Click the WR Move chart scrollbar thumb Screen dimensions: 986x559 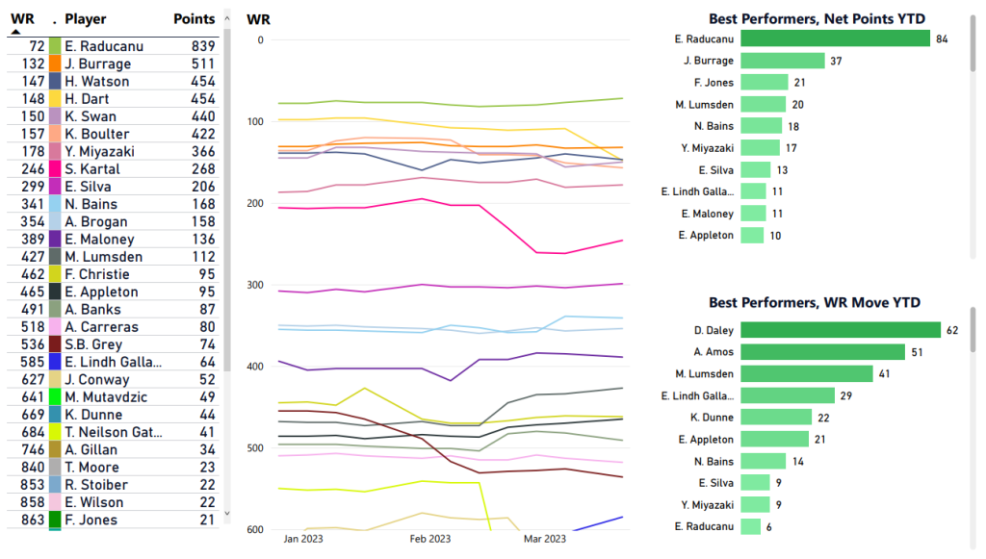974,329
